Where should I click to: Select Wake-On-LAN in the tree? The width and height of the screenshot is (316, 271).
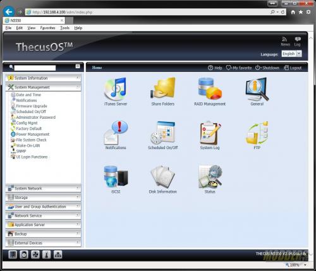(28, 145)
